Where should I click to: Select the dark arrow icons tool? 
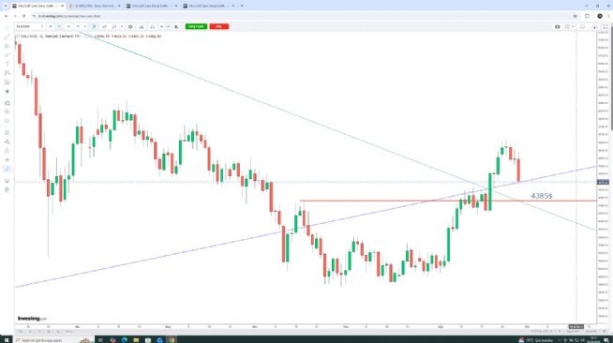pyautogui.click(x=7, y=92)
